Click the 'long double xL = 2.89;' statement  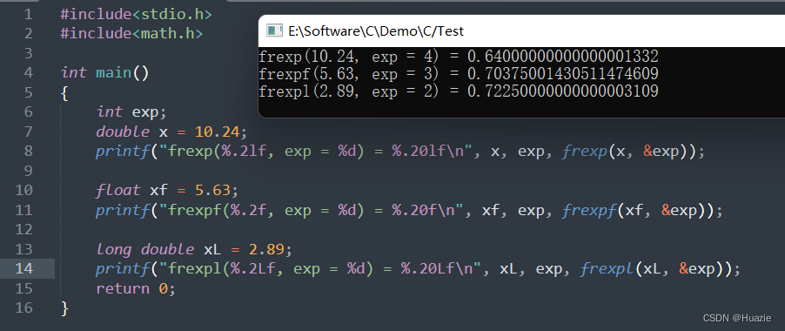coord(194,249)
